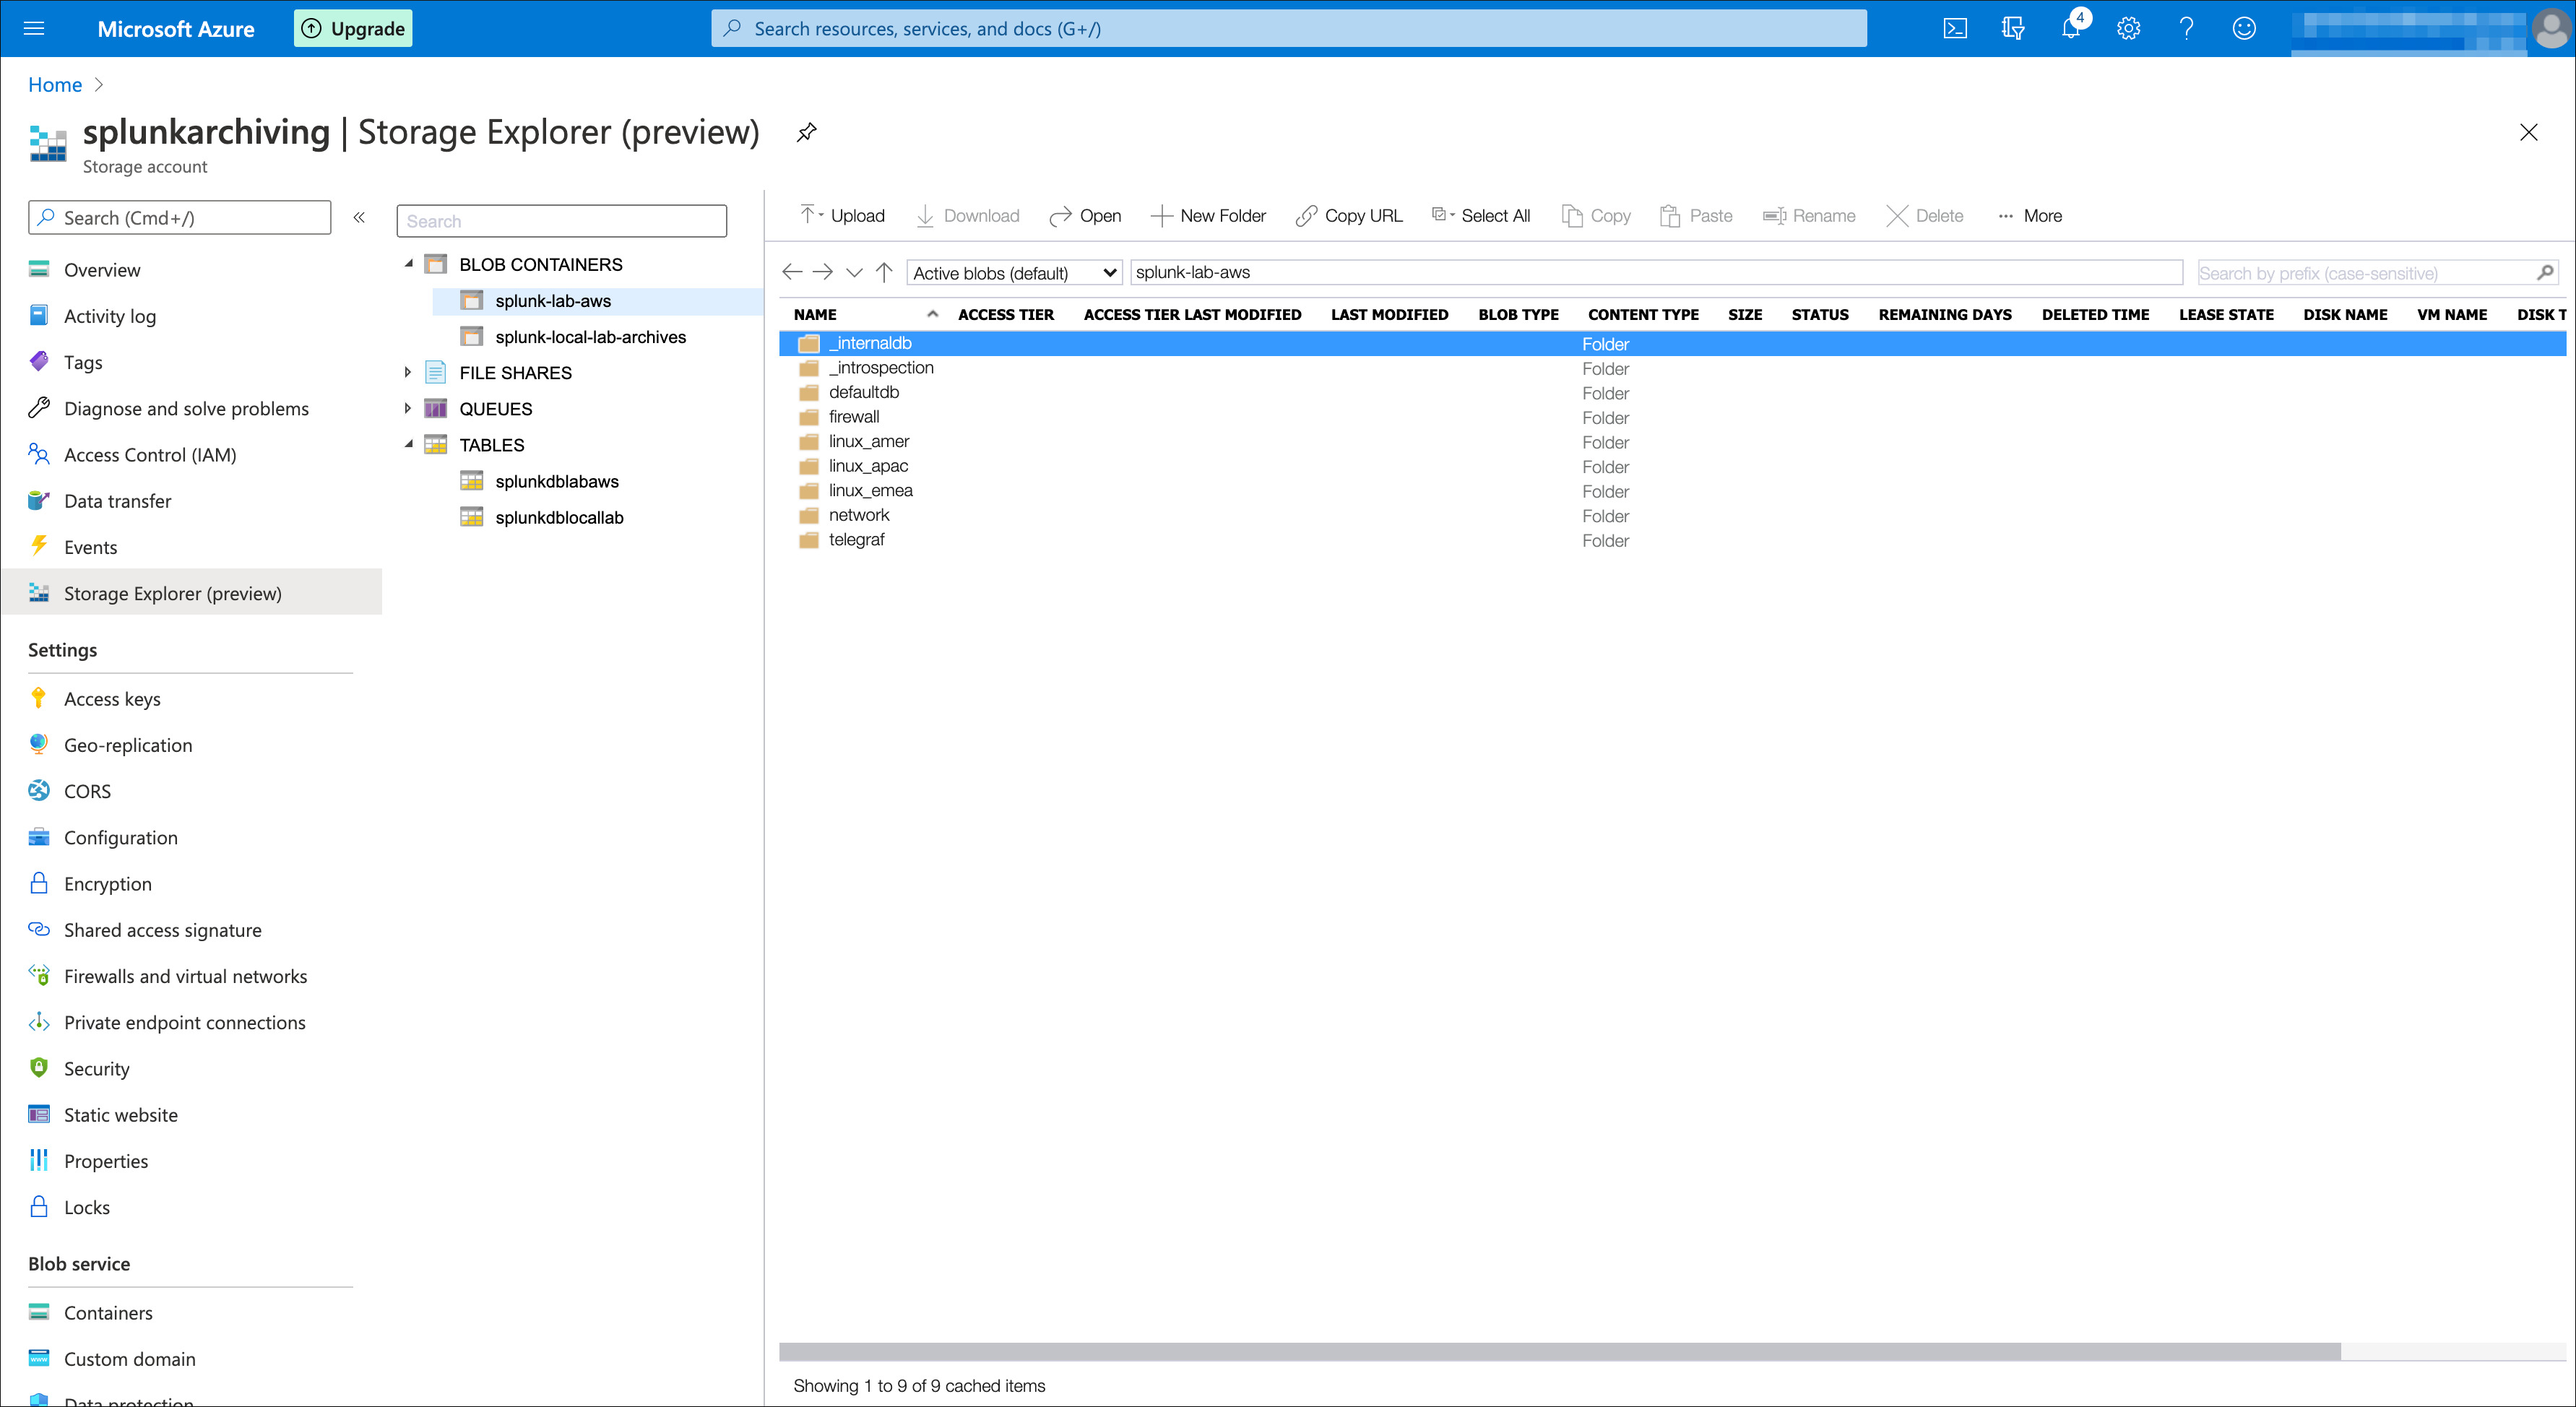The height and width of the screenshot is (1407, 2576).
Task: Click the horizontal scrollbar below blob list
Action: (x=1559, y=1352)
